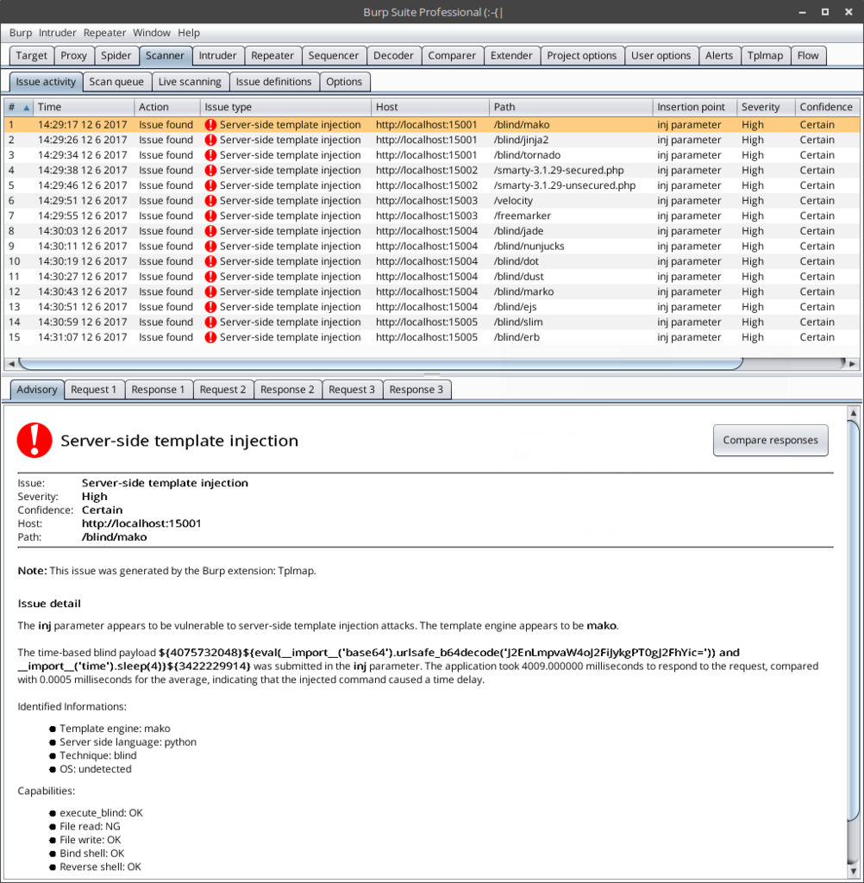Click the red issue icon in the /blind/erb row
The height and width of the screenshot is (883, 864).
click(x=210, y=337)
